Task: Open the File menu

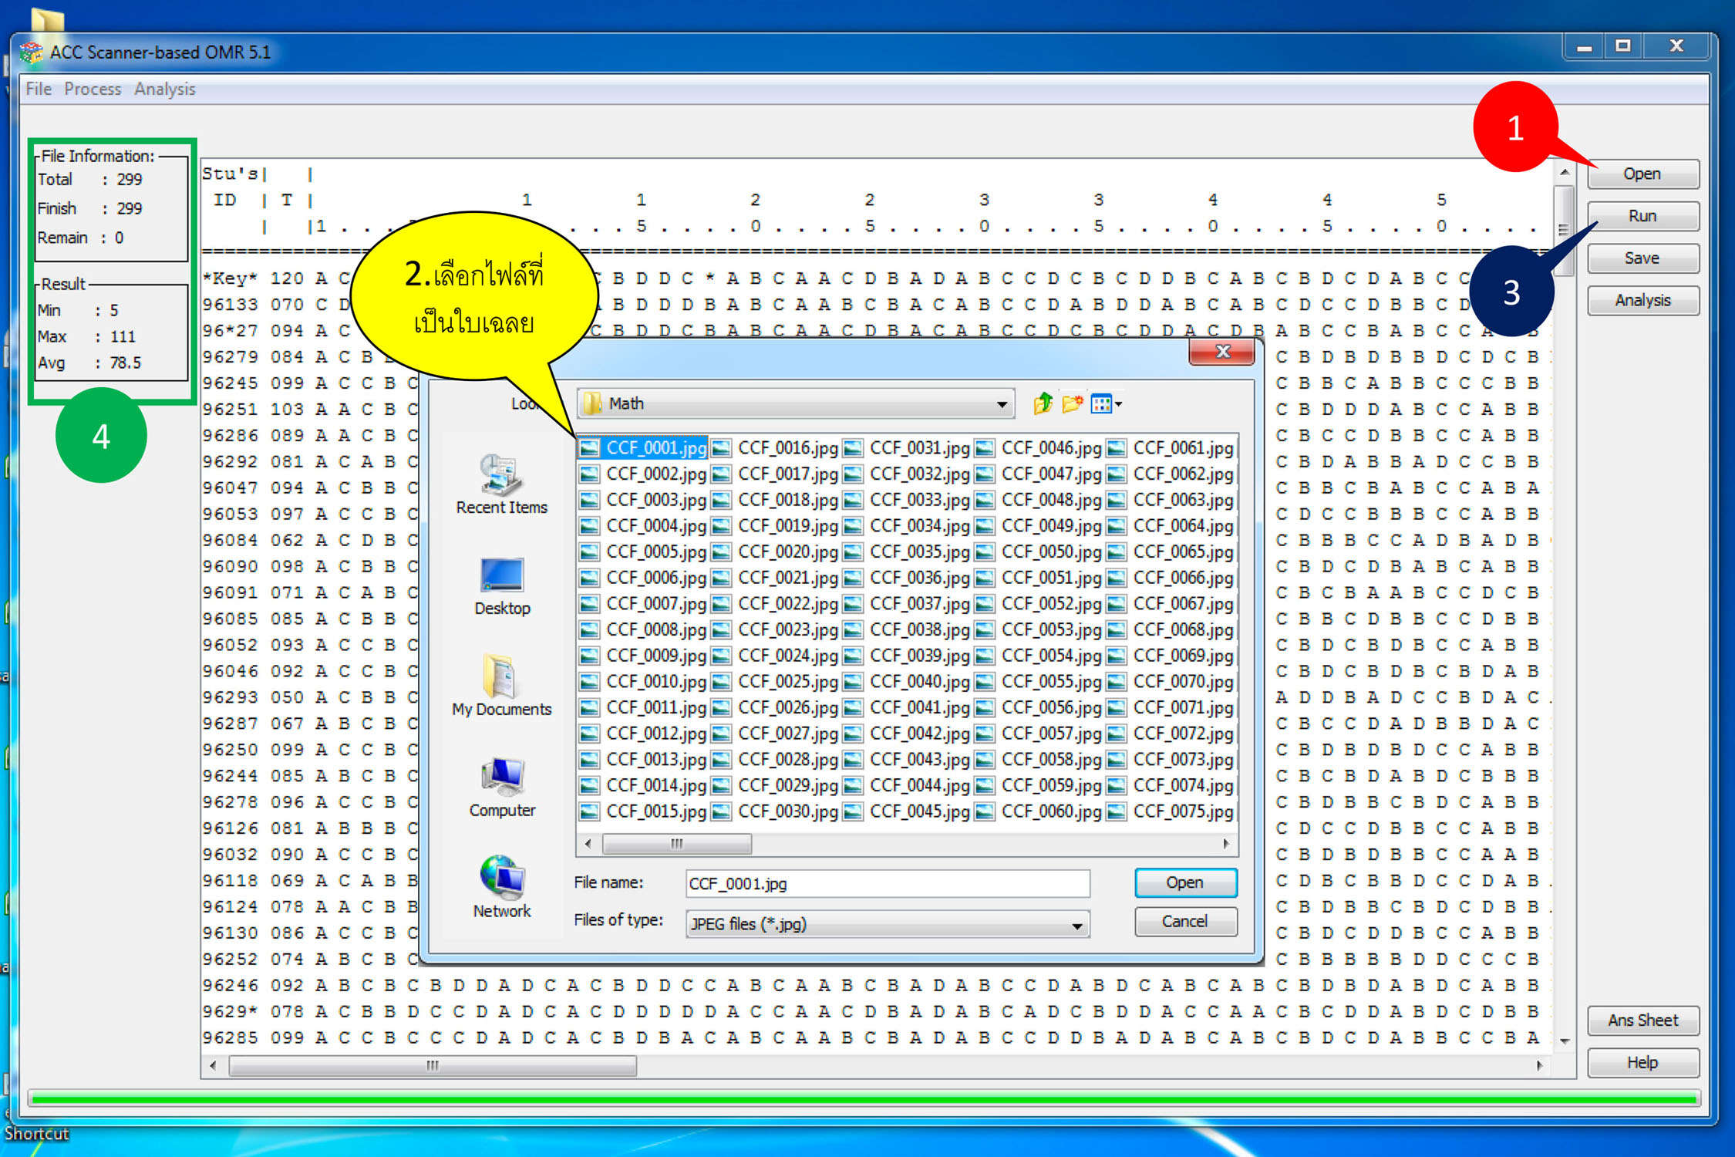Action: tap(39, 89)
